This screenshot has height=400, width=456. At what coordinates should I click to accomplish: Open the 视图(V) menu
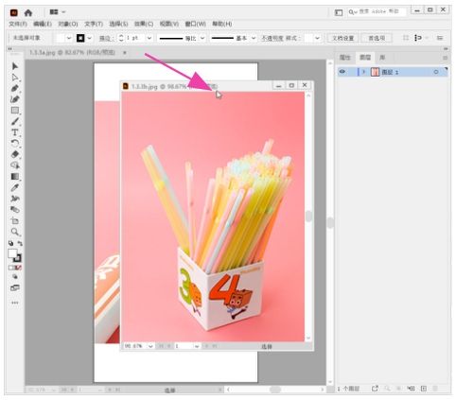tap(169, 24)
